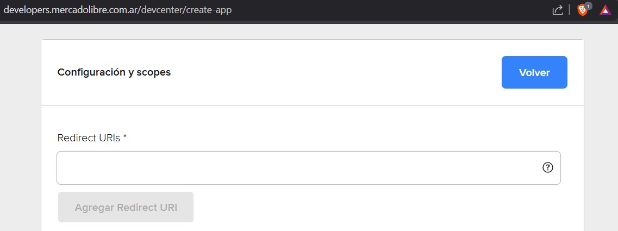
Task: Open the Brave Shields lion icon
Action: click(x=582, y=11)
